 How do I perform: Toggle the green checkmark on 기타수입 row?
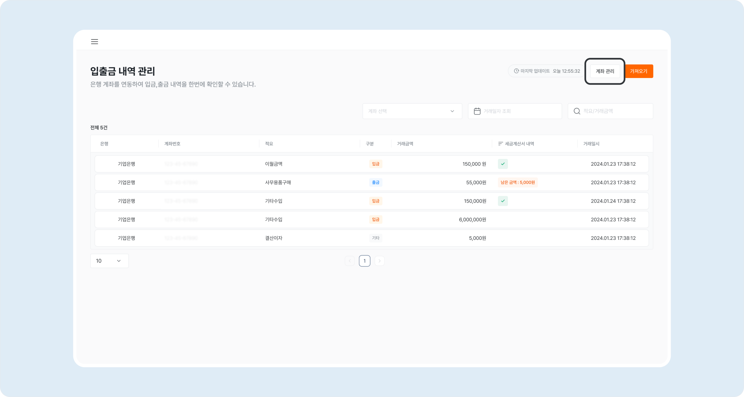tap(503, 201)
